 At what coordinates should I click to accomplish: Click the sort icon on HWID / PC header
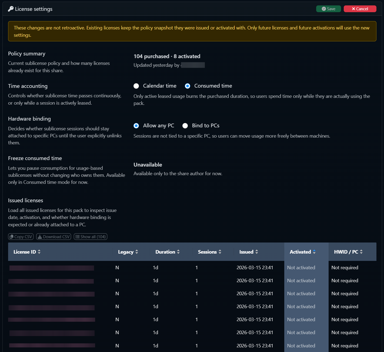point(362,252)
